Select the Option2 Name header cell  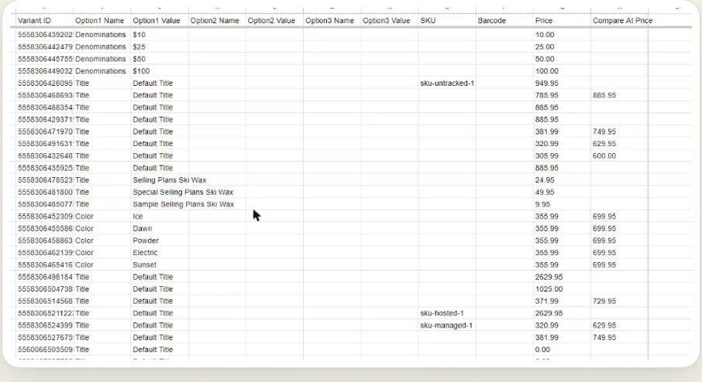(217, 21)
